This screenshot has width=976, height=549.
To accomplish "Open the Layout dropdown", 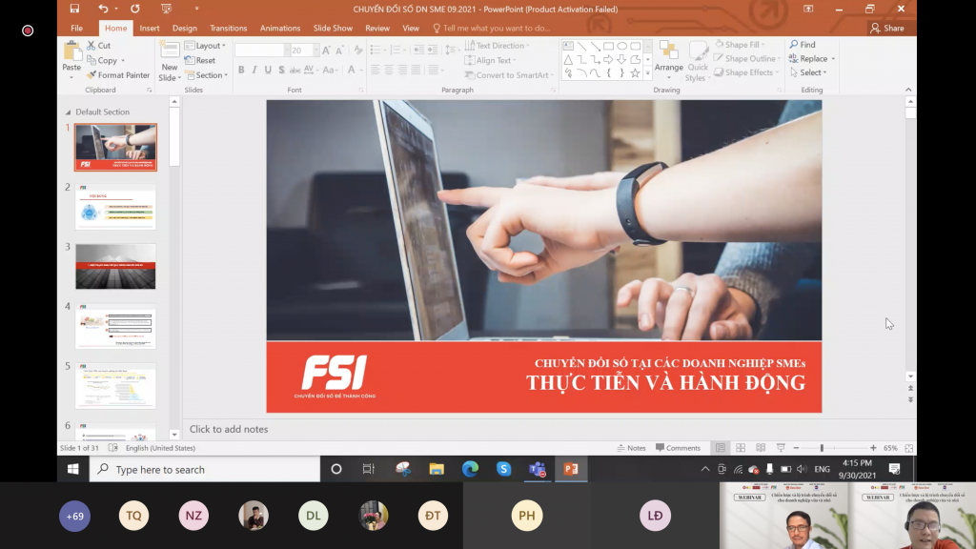I will click(206, 46).
